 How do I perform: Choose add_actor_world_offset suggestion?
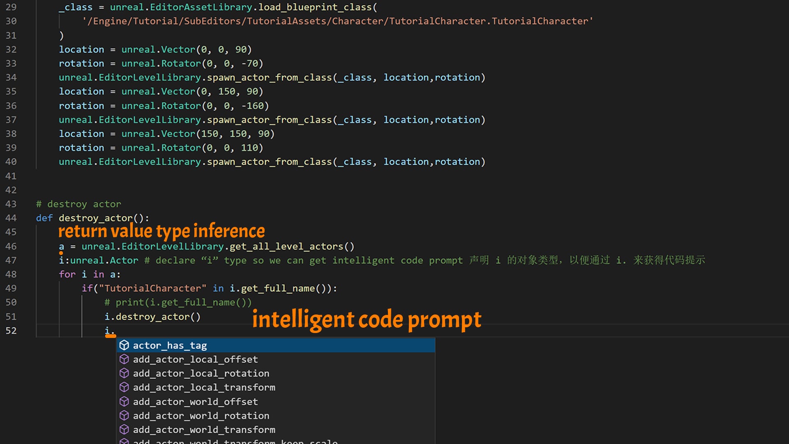tap(195, 402)
